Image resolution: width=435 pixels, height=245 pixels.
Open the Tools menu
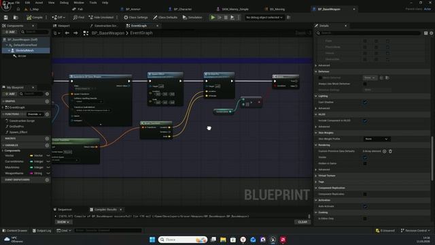pos(93,3)
